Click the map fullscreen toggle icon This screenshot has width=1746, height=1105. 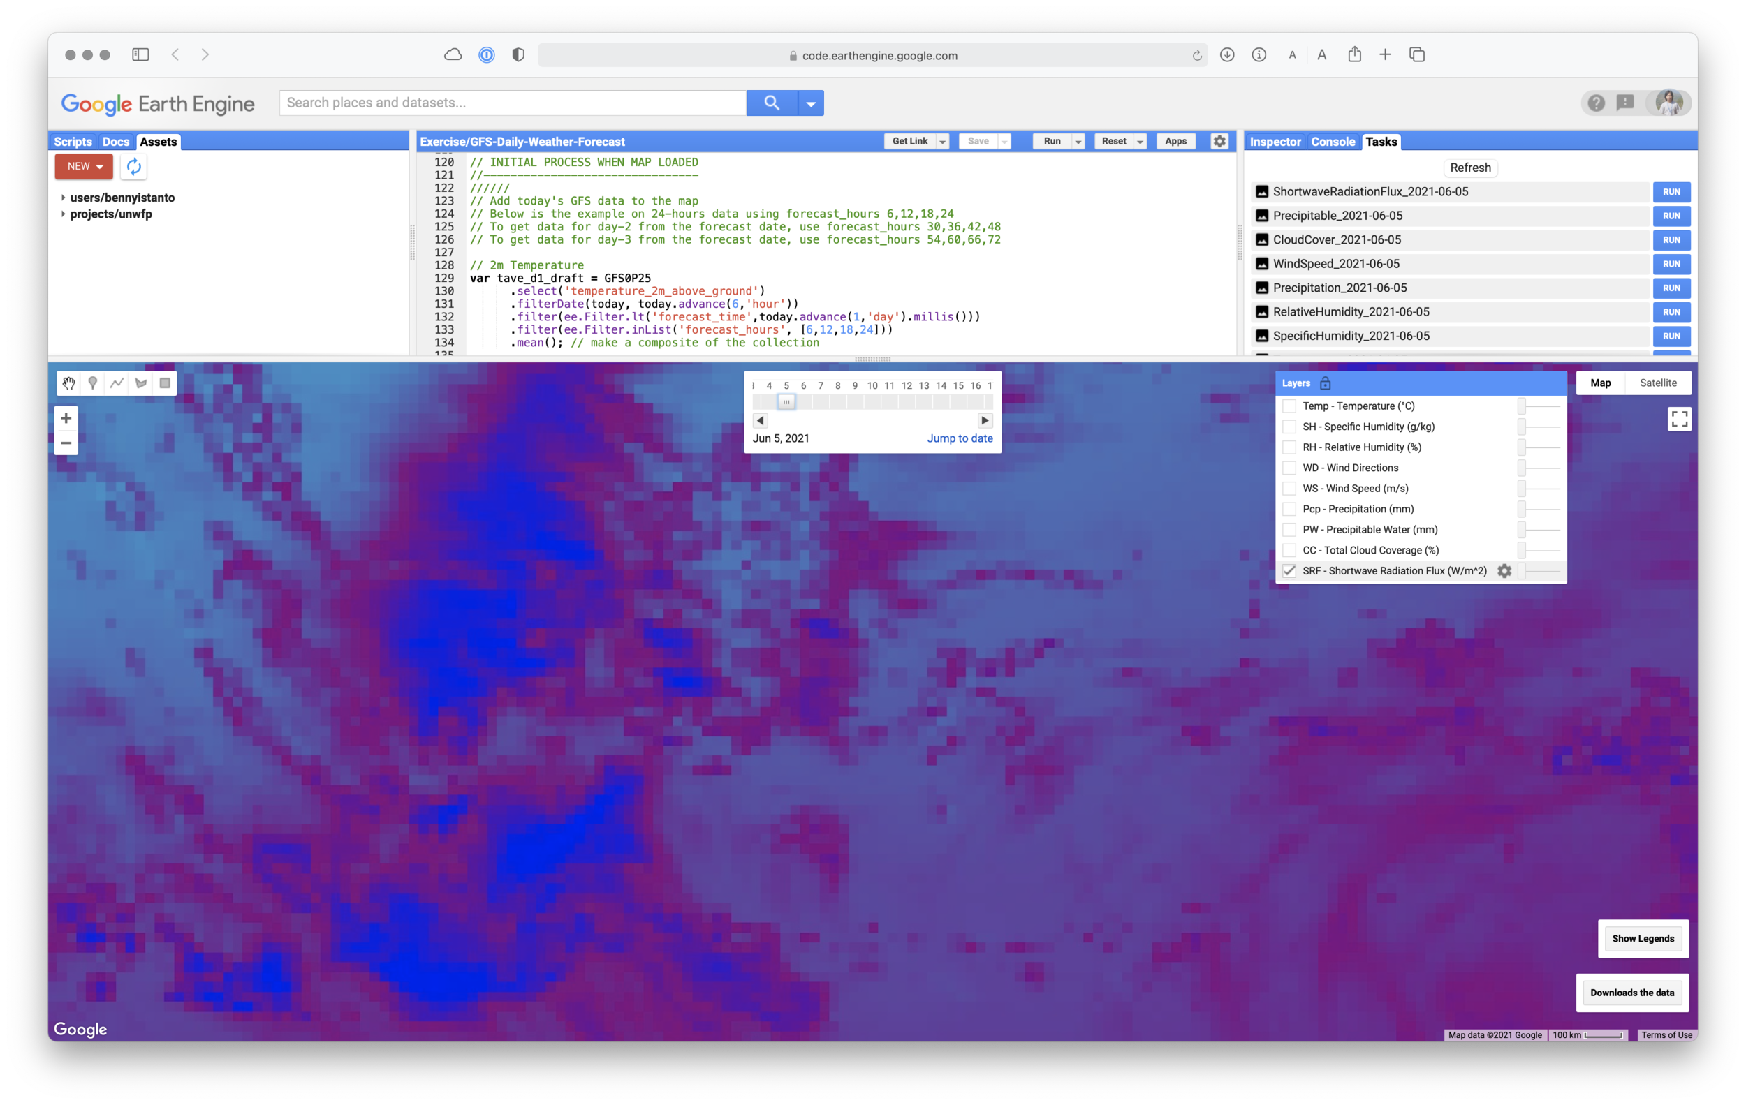pos(1679,419)
